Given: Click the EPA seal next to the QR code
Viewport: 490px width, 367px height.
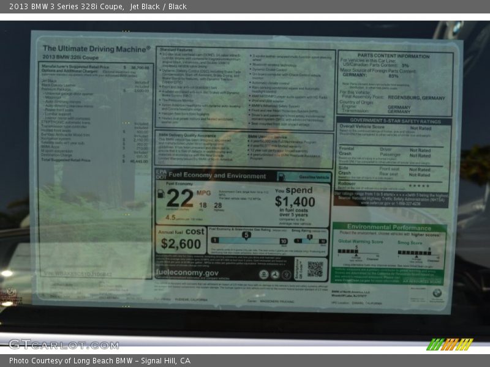Looking at the screenshot, I should 263,274.
